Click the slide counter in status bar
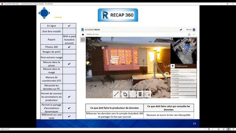This screenshot has width=236, height=133. pyautogui.click(x=5, y=129)
